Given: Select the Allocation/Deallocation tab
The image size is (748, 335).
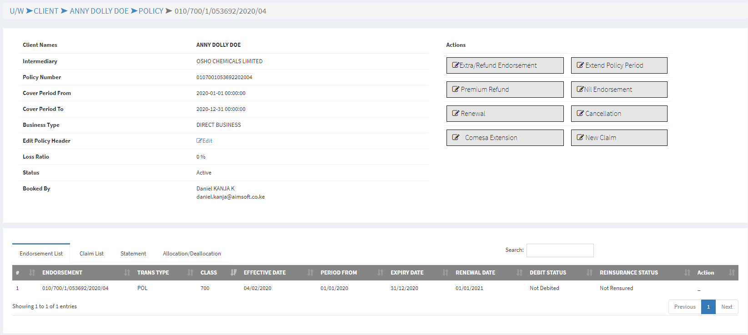Looking at the screenshot, I should point(192,254).
